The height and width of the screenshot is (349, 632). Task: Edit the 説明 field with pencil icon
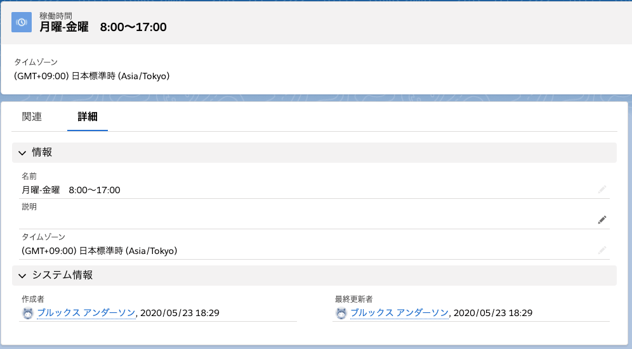tap(602, 220)
